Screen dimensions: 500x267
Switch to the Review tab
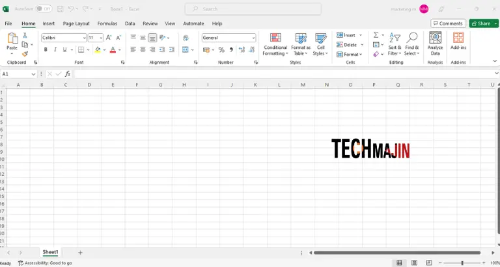click(x=150, y=23)
